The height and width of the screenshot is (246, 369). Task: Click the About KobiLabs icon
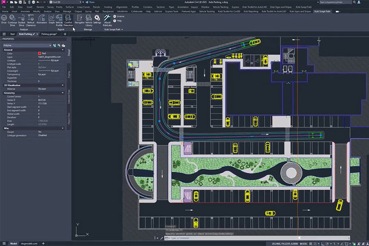pos(107,20)
